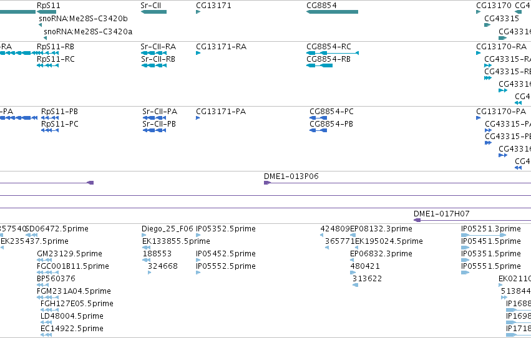Image resolution: width=531 pixels, height=338 pixels.
Task: Select EST GM23129.5prime
Action: [69, 254]
